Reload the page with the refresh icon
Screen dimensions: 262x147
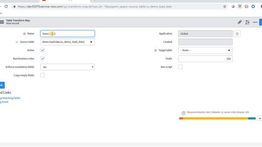point(6,7)
